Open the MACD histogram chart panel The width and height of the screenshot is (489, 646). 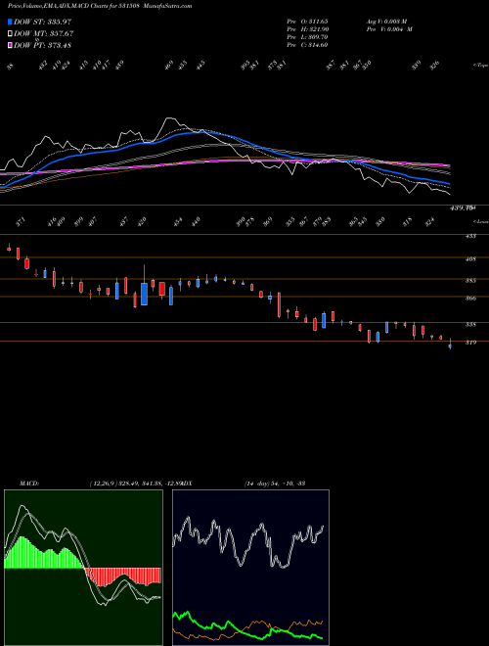click(x=83, y=568)
